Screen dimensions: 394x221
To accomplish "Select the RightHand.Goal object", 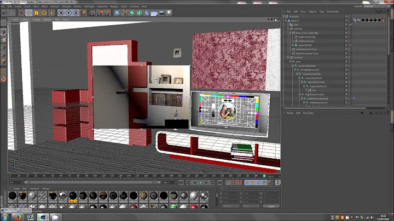I will (306, 37).
